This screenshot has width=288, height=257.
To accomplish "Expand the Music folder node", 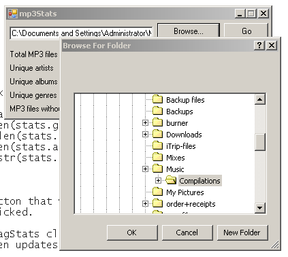I will (145, 169).
